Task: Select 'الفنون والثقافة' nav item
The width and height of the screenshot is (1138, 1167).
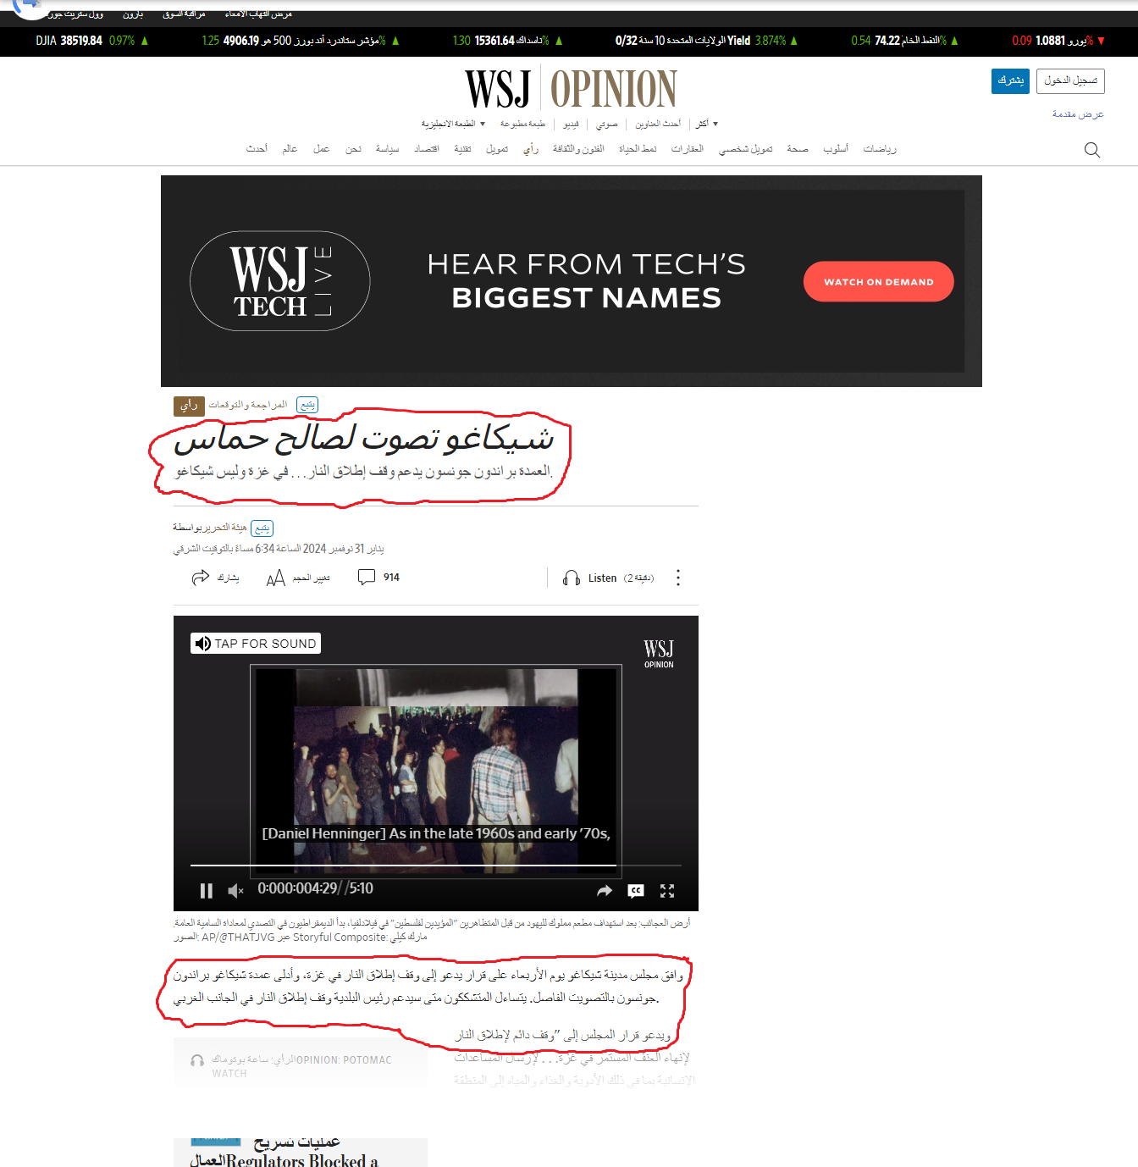Action: click(x=578, y=149)
